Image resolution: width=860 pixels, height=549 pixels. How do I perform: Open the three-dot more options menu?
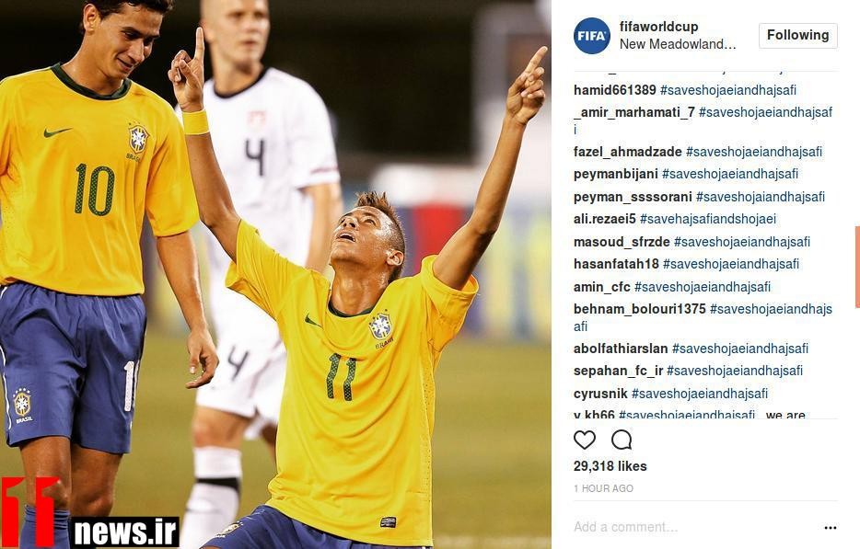tap(831, 528)
